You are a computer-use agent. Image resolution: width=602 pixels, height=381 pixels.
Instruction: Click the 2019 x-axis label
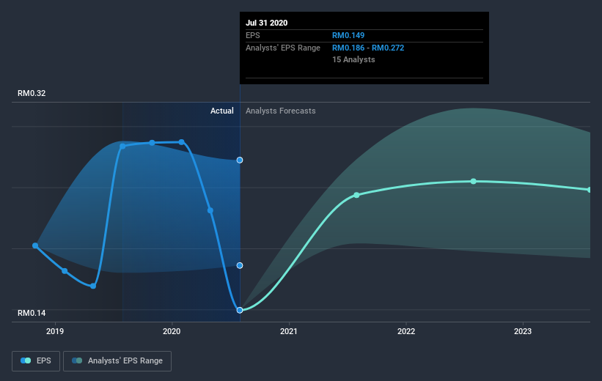click(x=55, y=331)
